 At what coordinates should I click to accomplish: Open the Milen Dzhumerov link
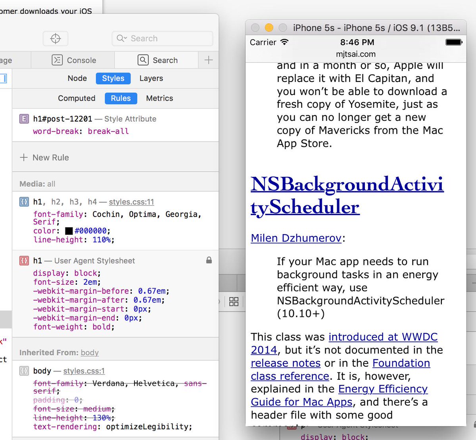tap(296, 238)
